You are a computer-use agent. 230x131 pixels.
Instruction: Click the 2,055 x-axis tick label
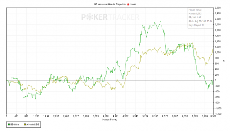pyautogui.click(x=56, y=116)
